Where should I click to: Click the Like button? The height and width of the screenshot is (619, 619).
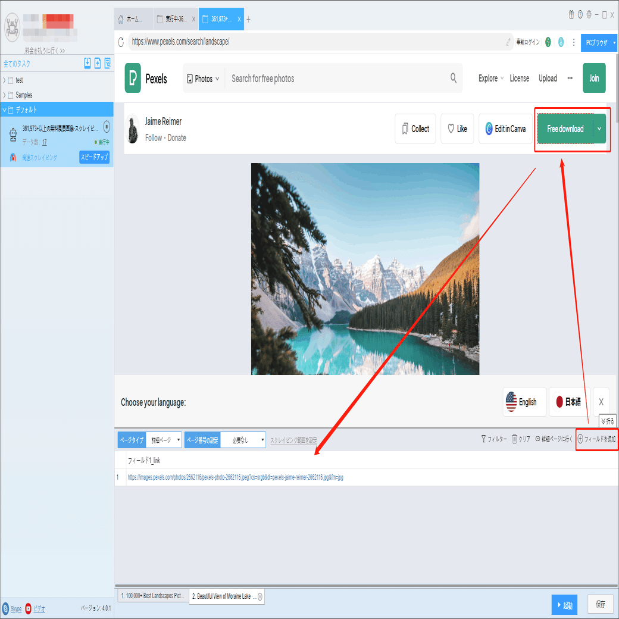pyautogui.click(x=457, y=129)
